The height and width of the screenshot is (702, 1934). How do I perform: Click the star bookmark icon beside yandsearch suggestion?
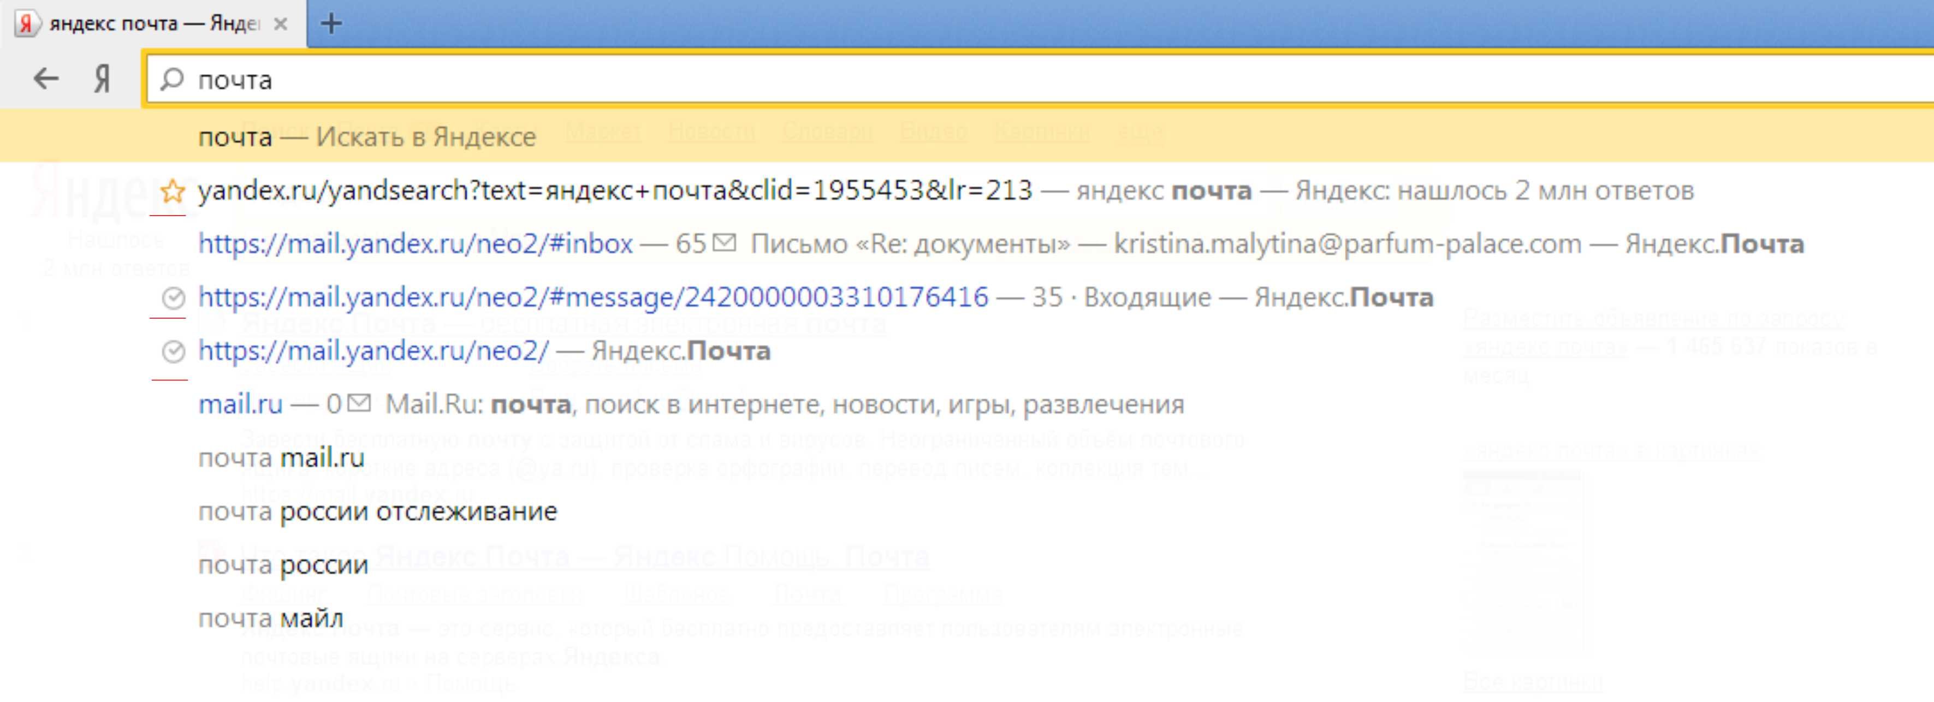(173, 191)
